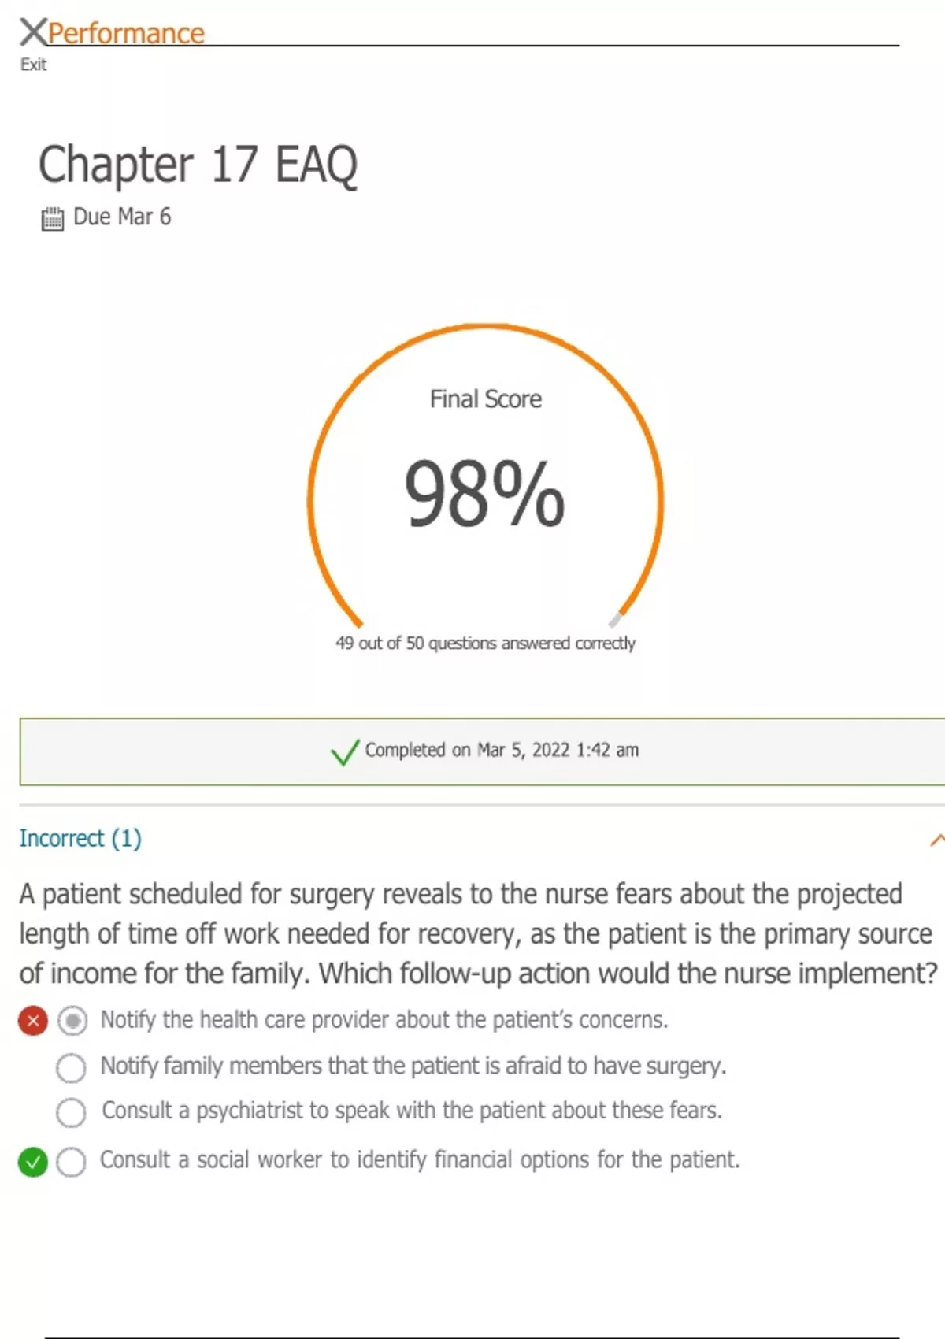This screenshot has width=945, height=1339.
Task: Click the calendar icon beside Due Mar 6
Action: click(x=52, y=218)
